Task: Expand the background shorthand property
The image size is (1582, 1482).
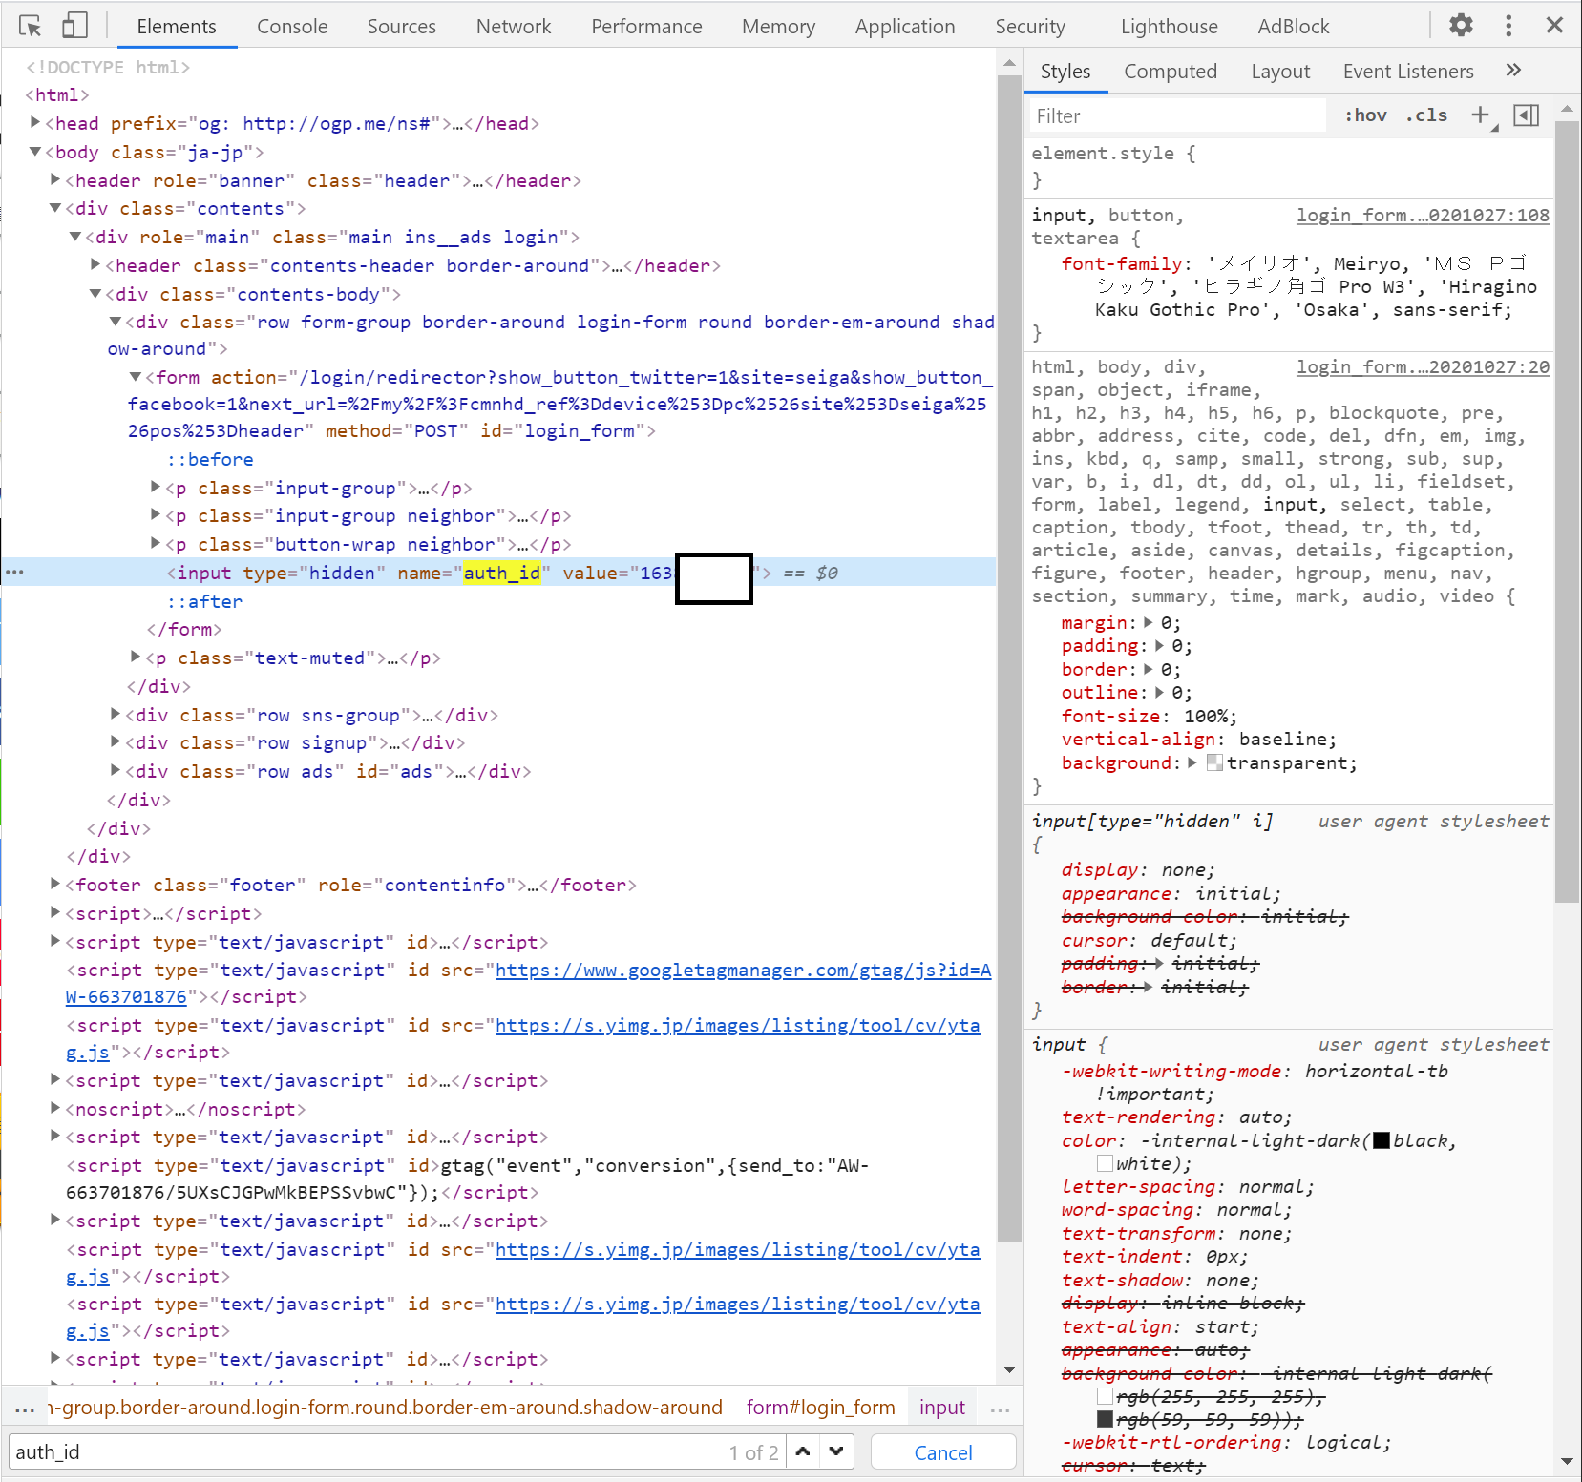Action: click(1192, 762)
